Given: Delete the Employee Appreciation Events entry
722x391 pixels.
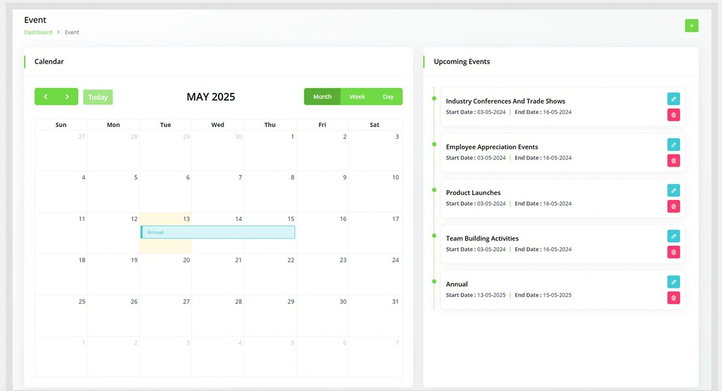Looking at the screenshot, I should pos(674,160).
